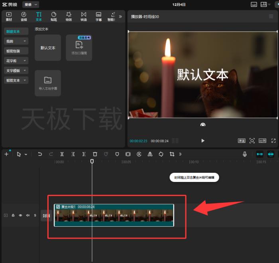Click the microphone record icon
279x263 pixels.
point(245,154)
